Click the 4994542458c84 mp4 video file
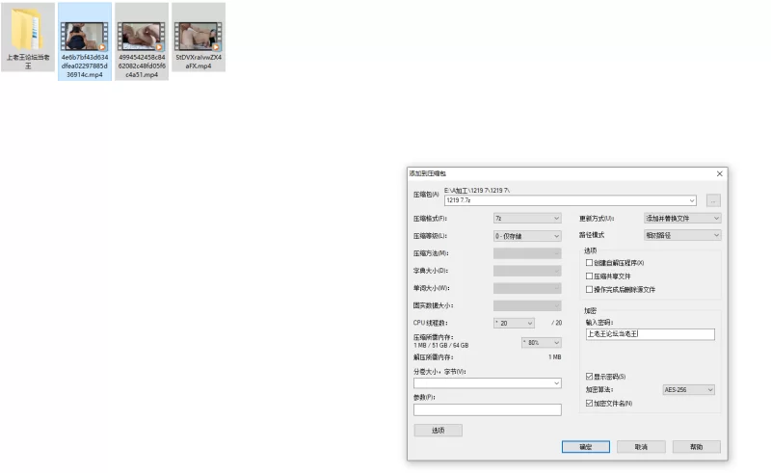Image resolution: width=771 pixels, height=473 pixels. tap(142, 36)
